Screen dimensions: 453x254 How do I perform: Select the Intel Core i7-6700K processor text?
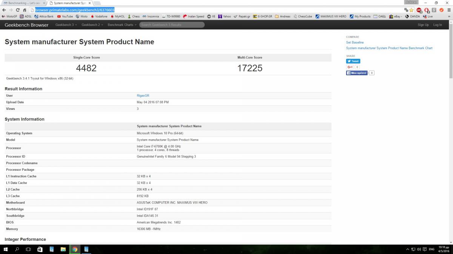159,146
